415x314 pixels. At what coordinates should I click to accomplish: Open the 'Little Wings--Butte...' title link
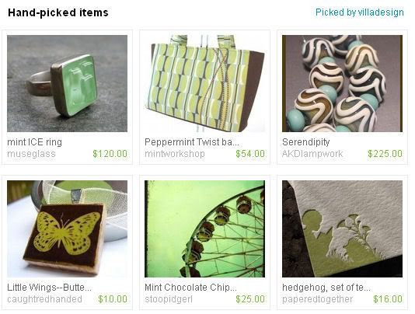(49, 288)
